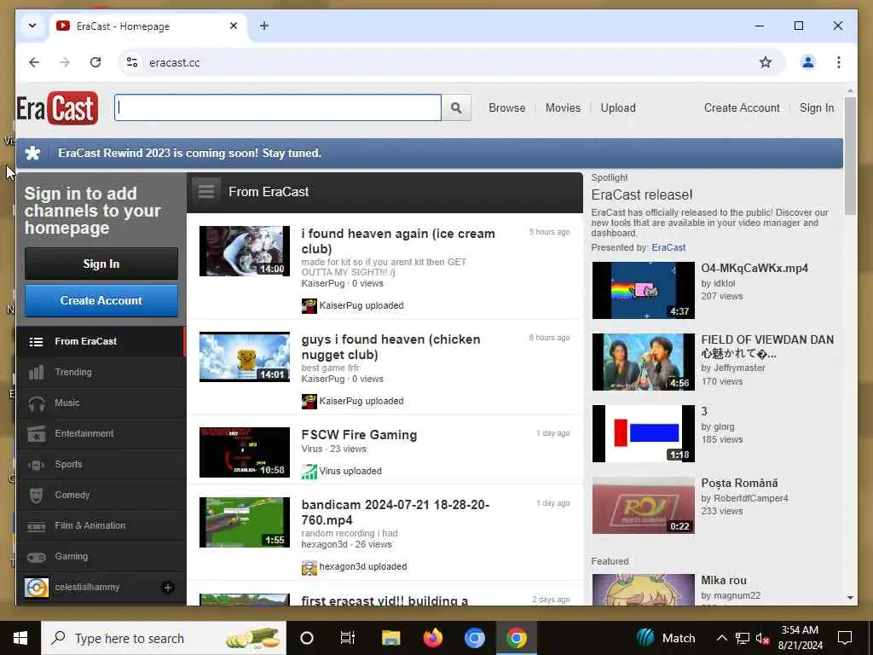This screenshot has height=655, width=873.
Task: Click the Film & Animation icon
Action: pyautogui.click(x=36, y=525)
